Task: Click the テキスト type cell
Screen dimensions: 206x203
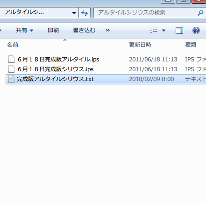Action: [x=195, y=79]
